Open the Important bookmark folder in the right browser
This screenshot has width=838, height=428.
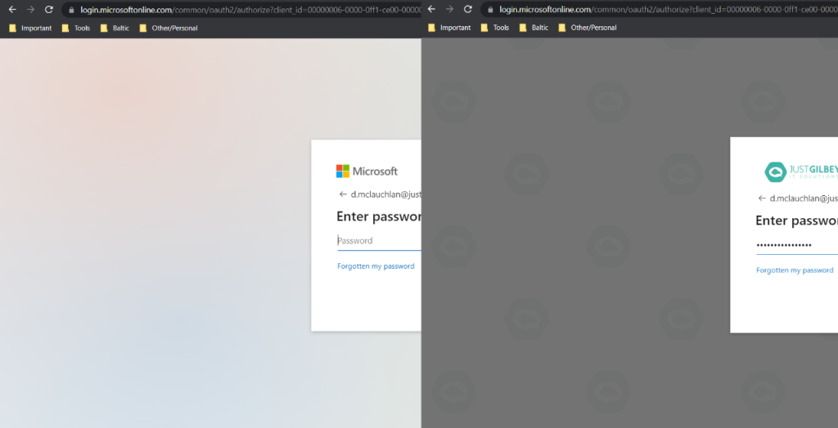449,27
